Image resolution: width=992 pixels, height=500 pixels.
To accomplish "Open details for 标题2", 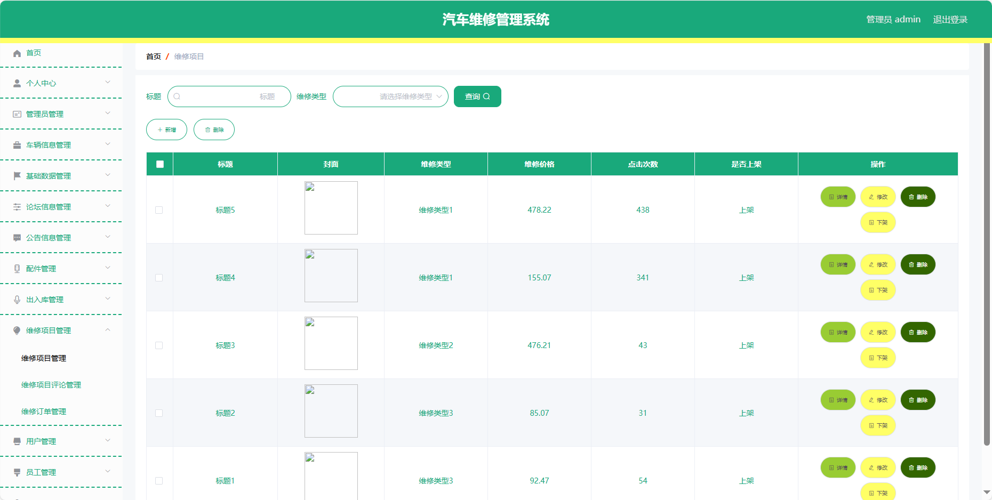I will point(838,400).
